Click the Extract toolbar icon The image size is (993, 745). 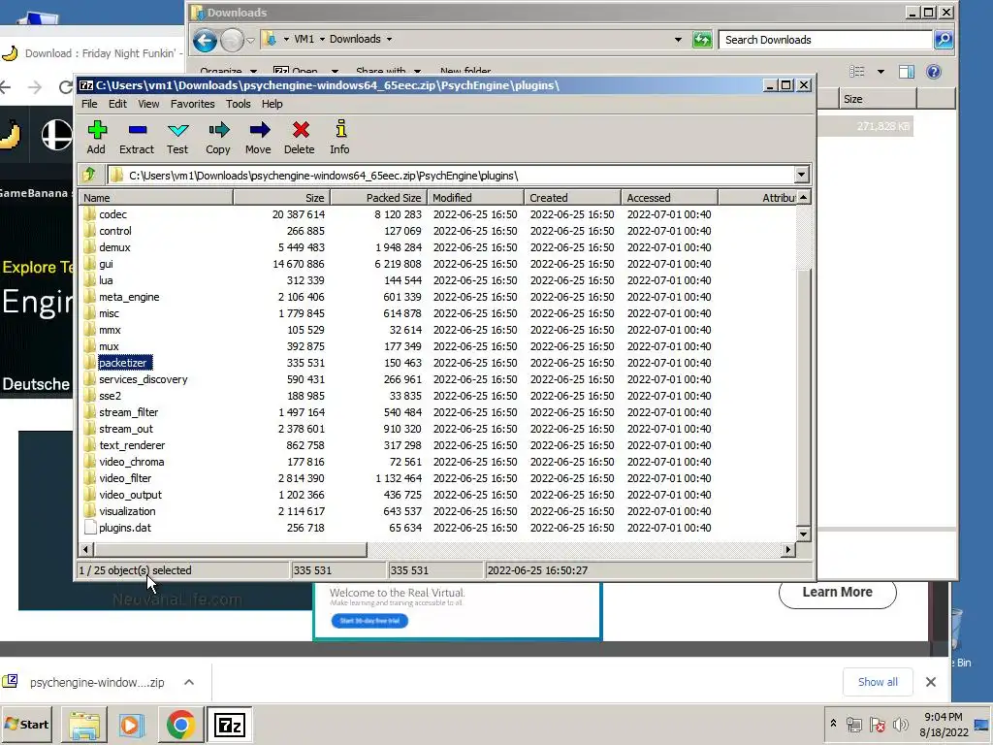(137, 137)
